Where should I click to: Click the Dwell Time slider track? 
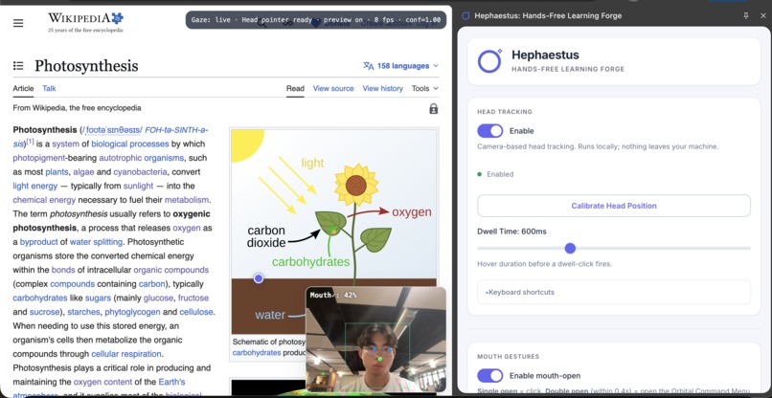(613, 249)
